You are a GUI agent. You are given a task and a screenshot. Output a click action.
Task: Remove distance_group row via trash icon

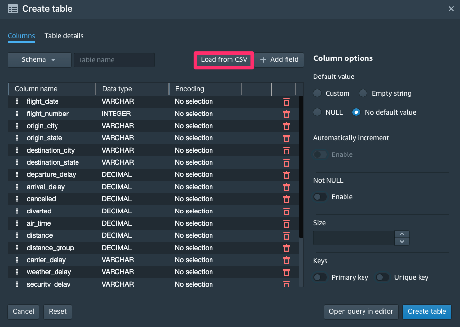tap(287, 248)
